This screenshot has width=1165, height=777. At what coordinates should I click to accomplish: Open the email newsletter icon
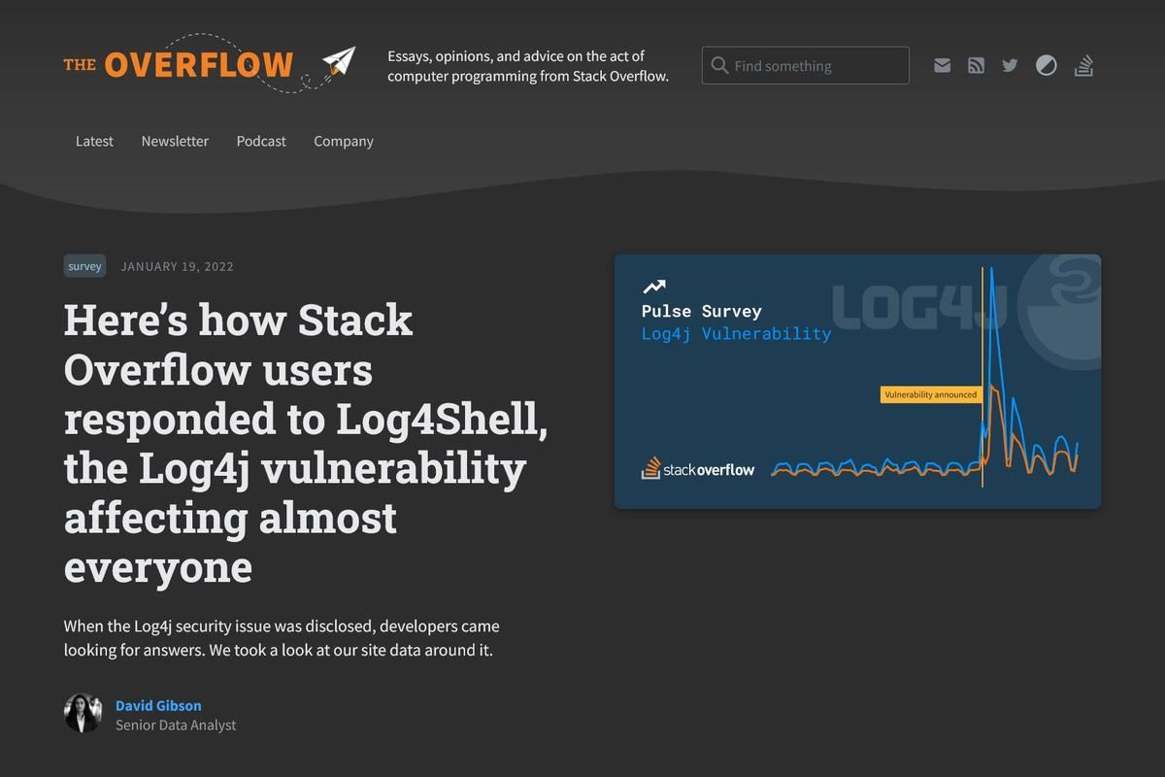pyautogui.click(x=942, y=65)
